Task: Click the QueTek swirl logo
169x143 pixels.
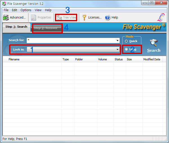Action: pyautogui.click(x=161, y=17)
